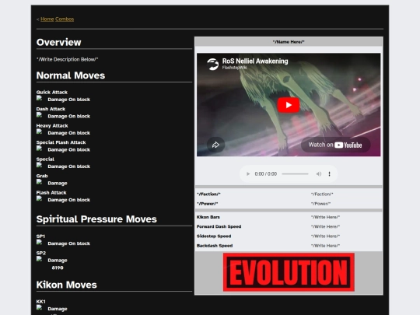Click the audio time display 0:00 / 0:00
The height and width of the screenshot is (315, 420).
click(x=266, y=174)
